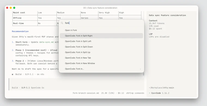Click the yellow minimize window button
The width and height of the screenshot is (207, 106).
pos(11,8)
